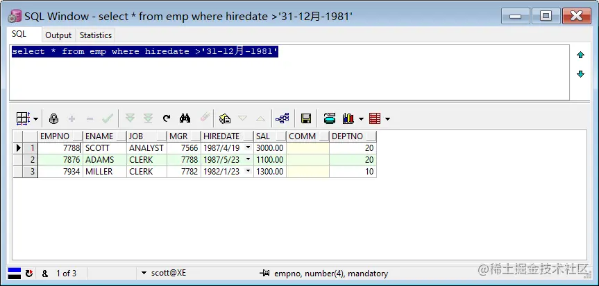Click the grid selection mode icon
This screenshot has width=599, height=286.
23,118
